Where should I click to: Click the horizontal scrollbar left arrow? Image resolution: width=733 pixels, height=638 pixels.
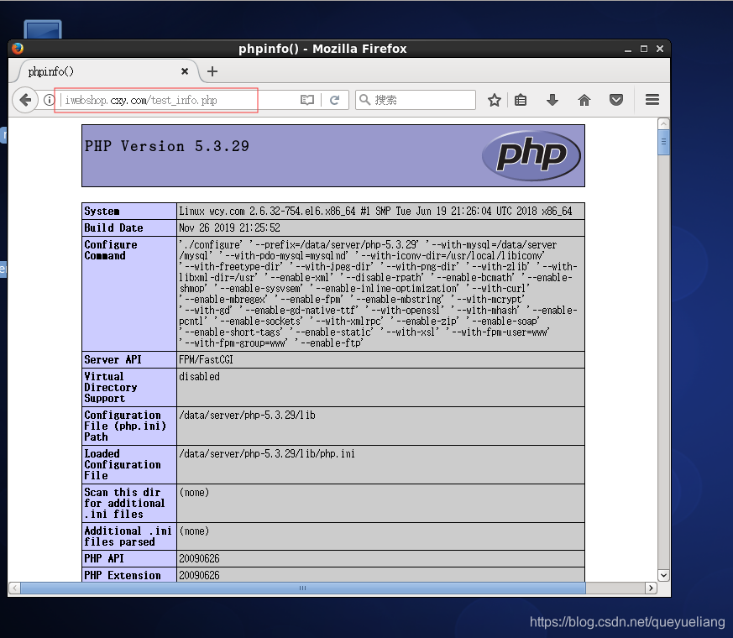point(14,588)
